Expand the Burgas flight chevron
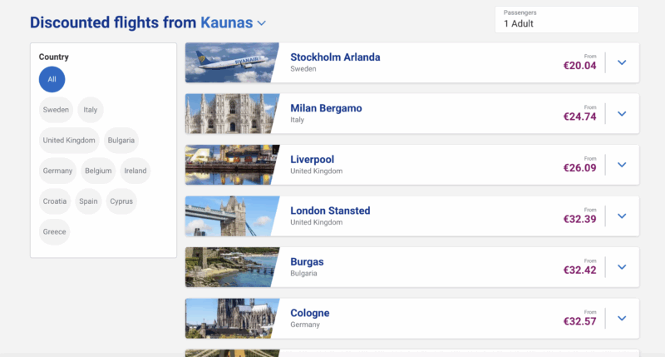The width and height of the screenshot is (665, 357). point(621,267)
